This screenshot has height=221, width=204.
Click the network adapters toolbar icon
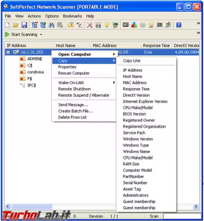point(98,25)
